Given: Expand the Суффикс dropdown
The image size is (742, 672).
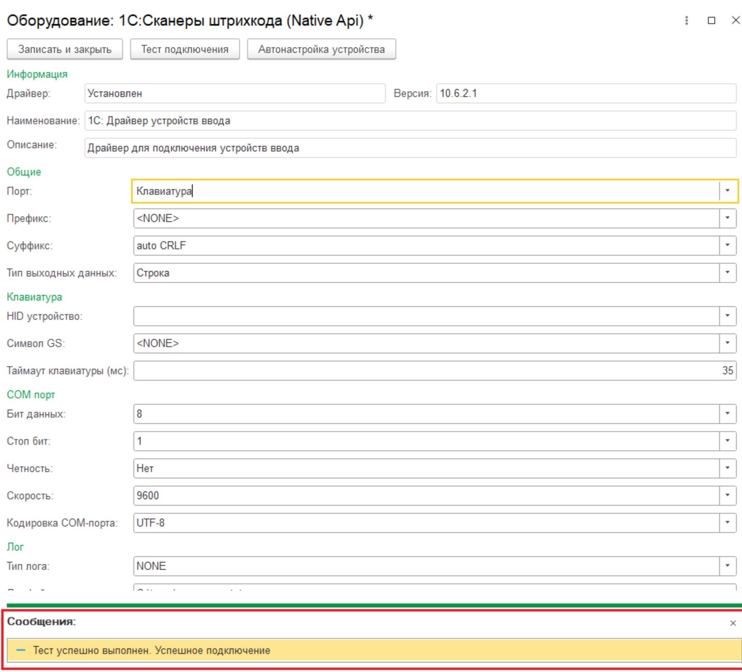Looking at the screenshot, I should pos(728,245).
